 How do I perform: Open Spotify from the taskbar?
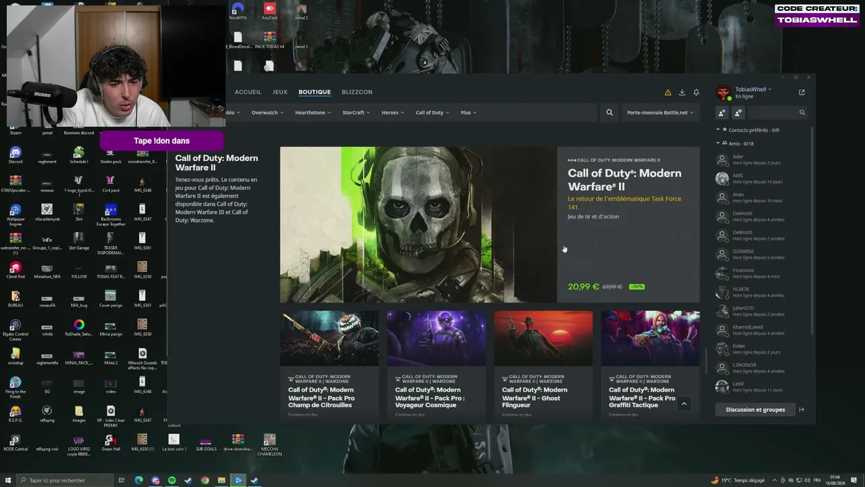click(x=172, y=480)
